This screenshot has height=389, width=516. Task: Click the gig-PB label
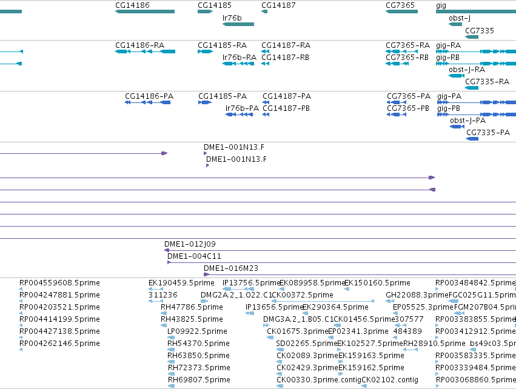[449, 108]
